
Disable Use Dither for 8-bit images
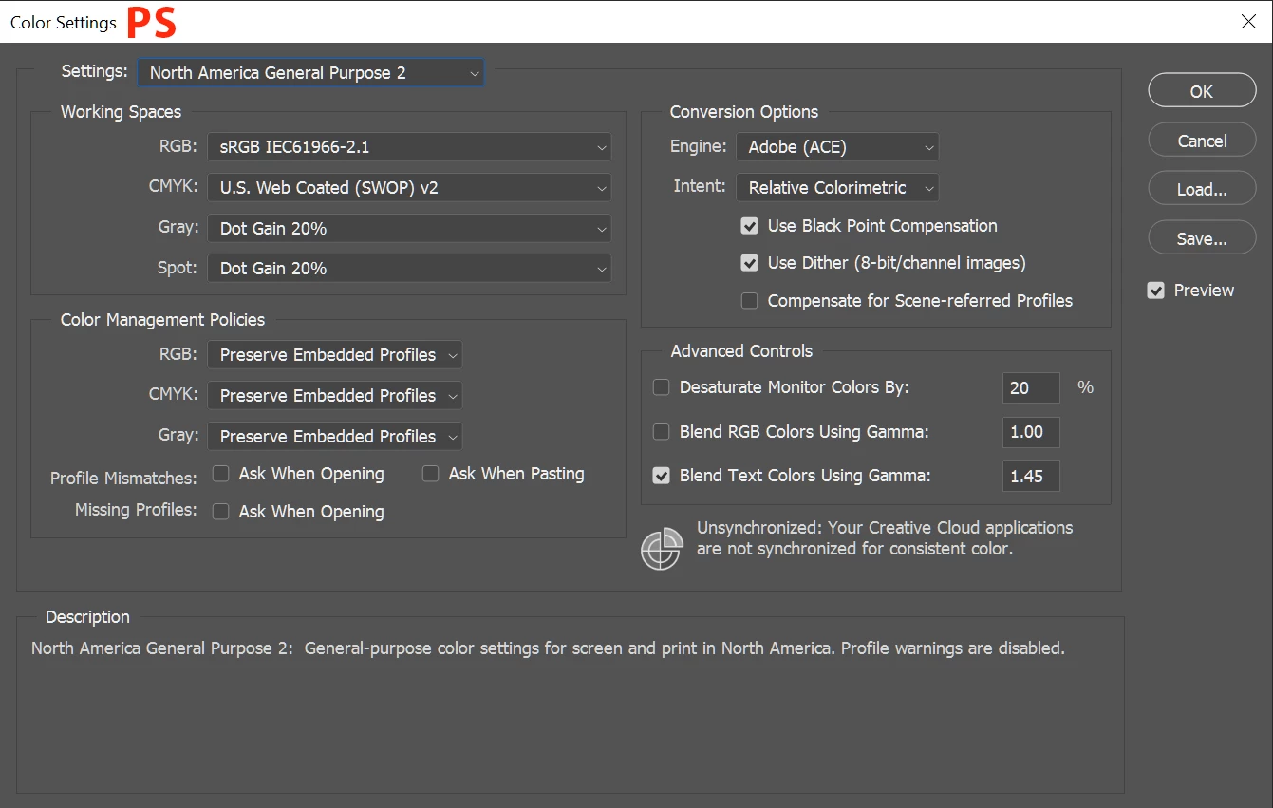tap(750, 263)
